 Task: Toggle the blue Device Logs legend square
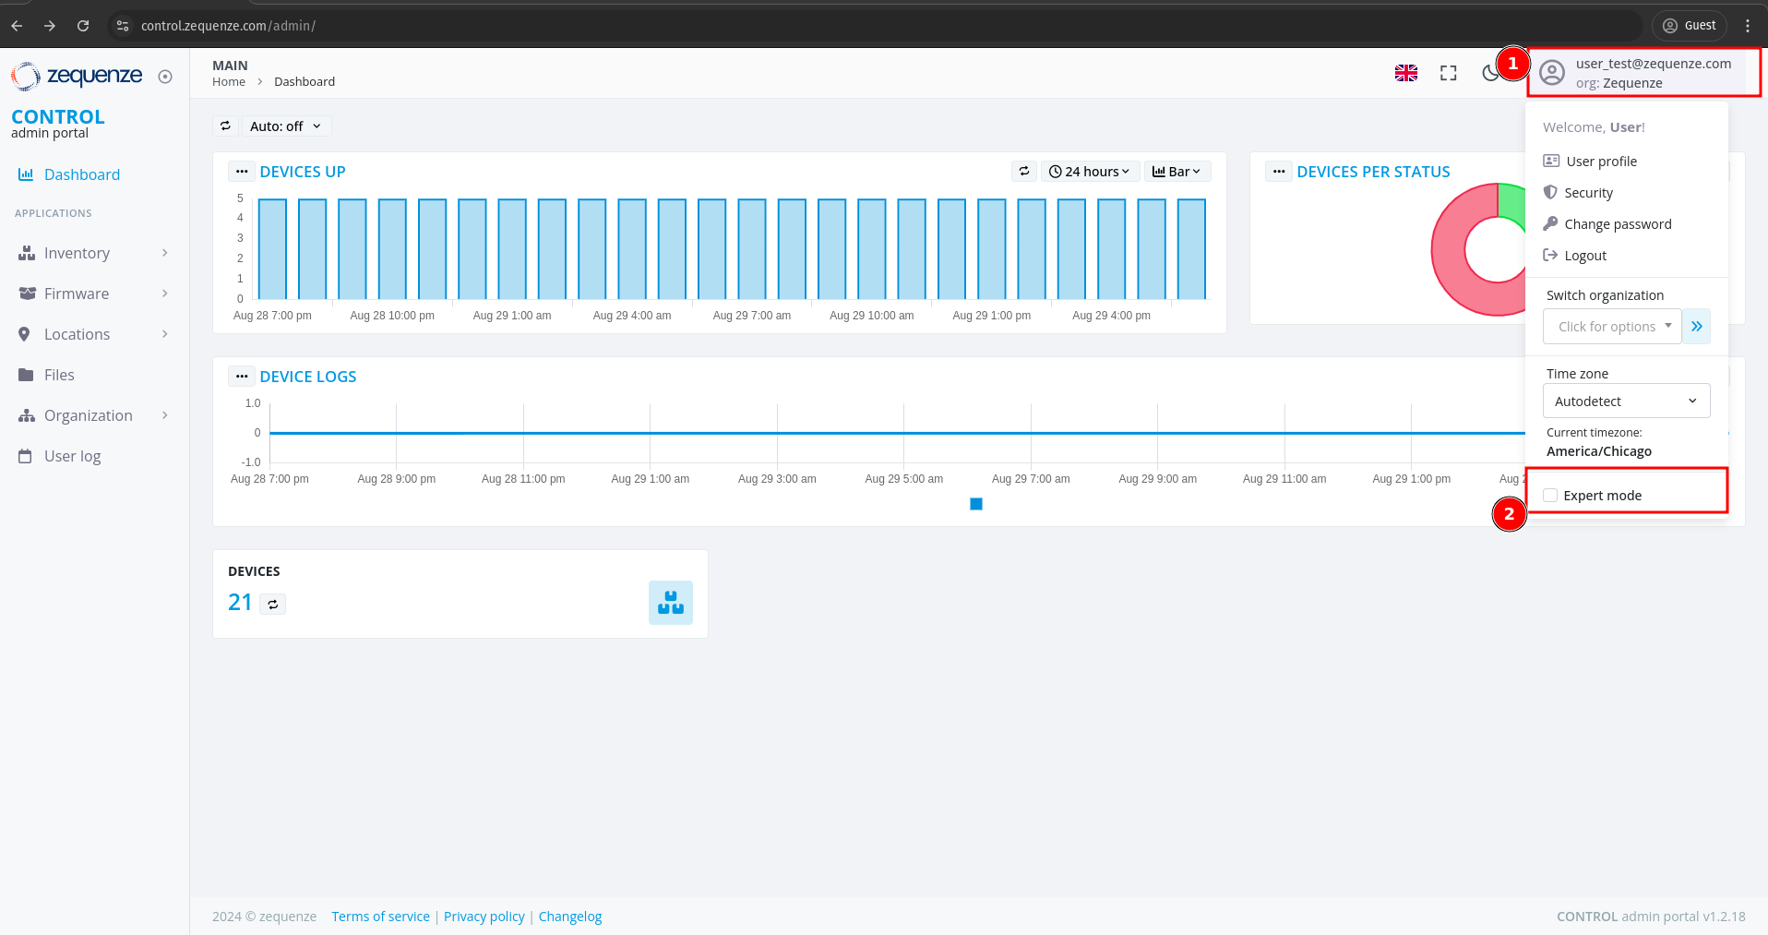pos(976,504)
